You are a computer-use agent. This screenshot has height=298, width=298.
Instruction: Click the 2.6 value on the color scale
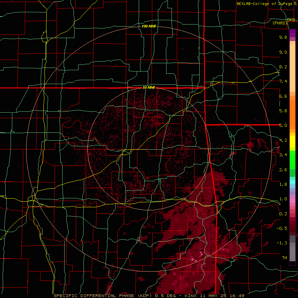click(283, 170)
